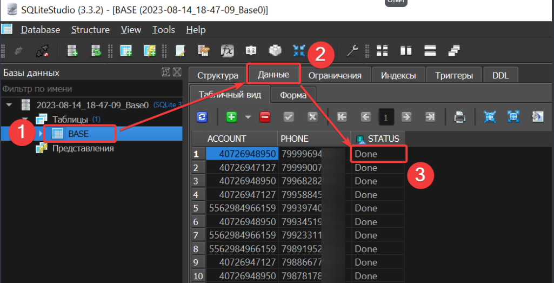Collapse the 2023-08-14_18-47-09_Base0 database node
Viewport: 554px width, 283px height.
point(9,104)
